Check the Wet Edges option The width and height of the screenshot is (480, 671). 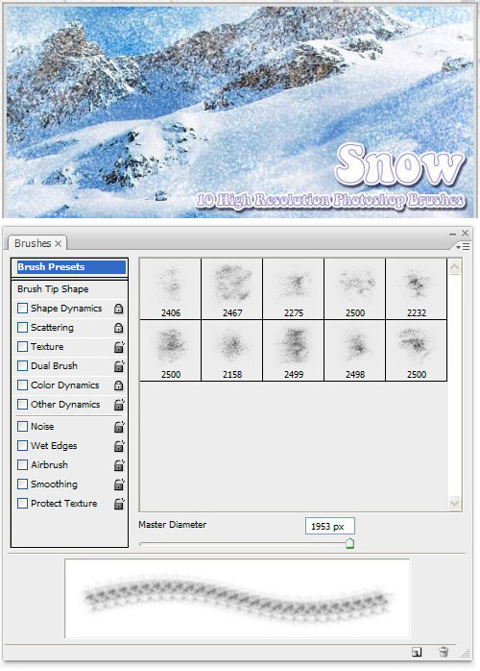(x=23, y=445)
